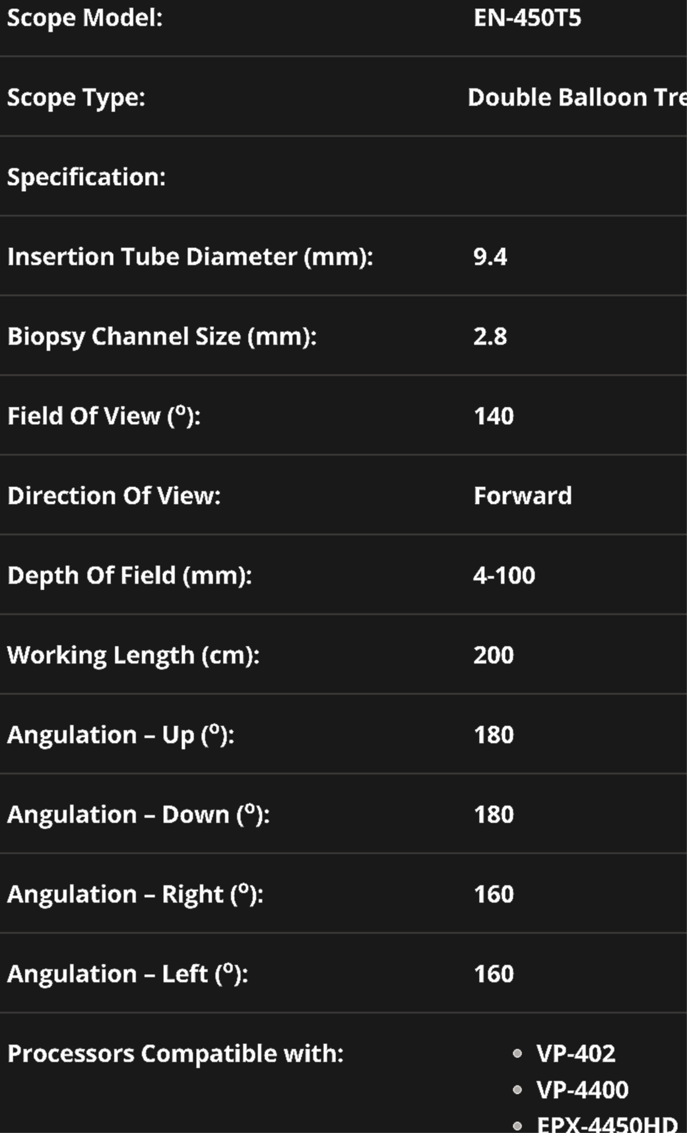The height and width of the screenshot is (1133, 687).
Task: Select the 2.8 biopsy channel value
Action: click(x=490, y=336)
